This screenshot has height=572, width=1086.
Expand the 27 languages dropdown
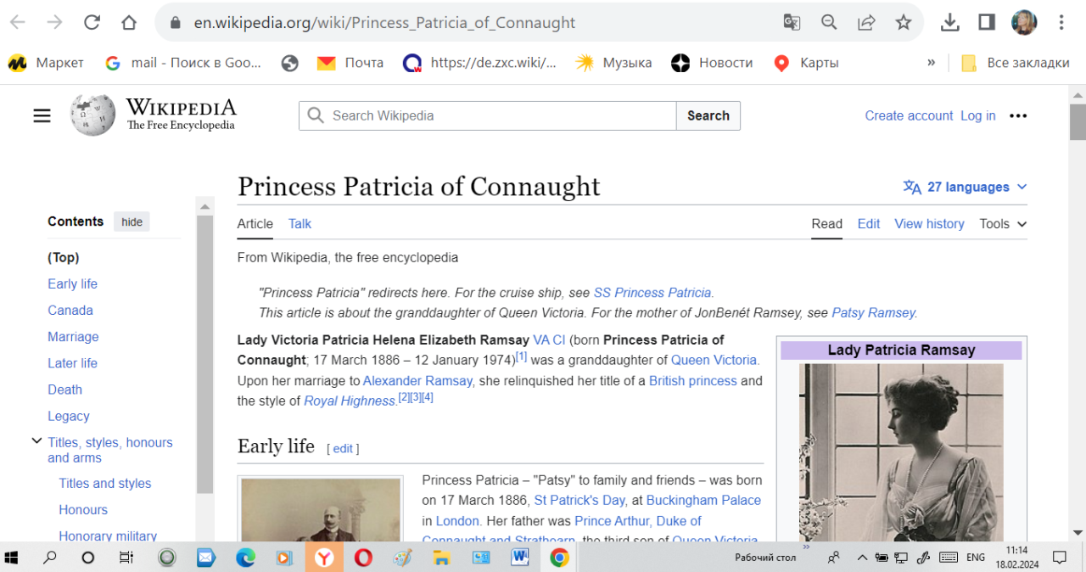click(966, 187)
